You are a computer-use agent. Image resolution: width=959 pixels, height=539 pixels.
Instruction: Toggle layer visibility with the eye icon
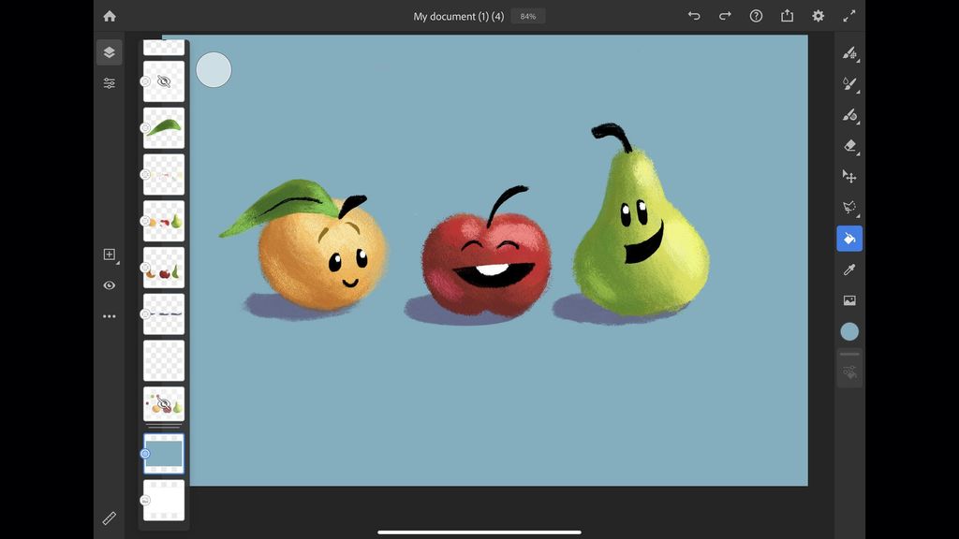point(110,285)
